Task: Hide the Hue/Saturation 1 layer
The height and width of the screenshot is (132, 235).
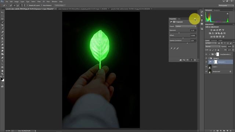Action: click(206, 55)
